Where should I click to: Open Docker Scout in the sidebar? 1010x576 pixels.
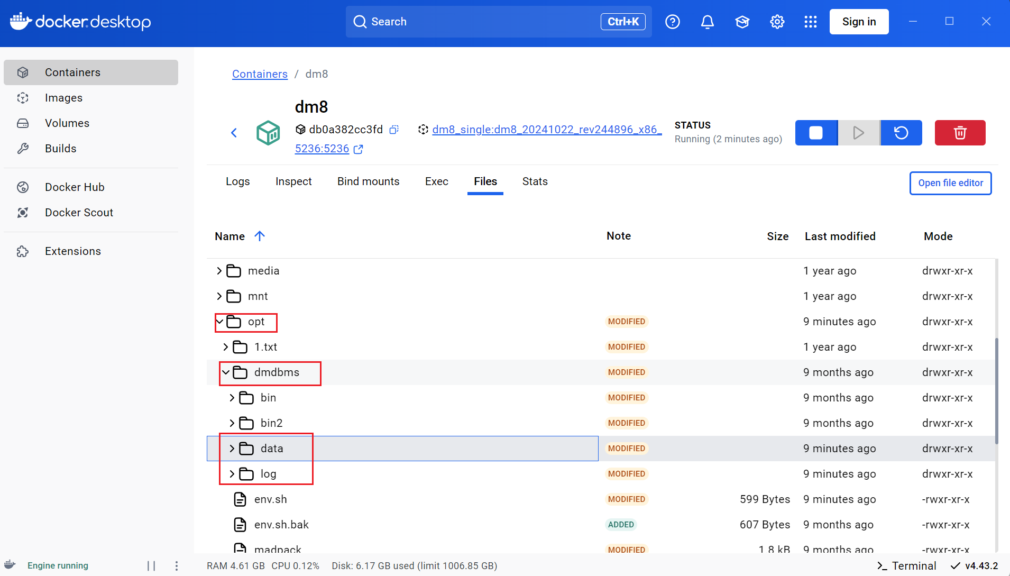(91, 213)
